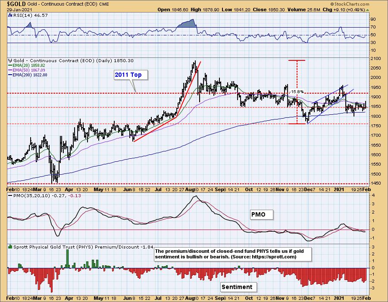
Task: Click the purple EMA(50) legend line
Action: (x=10, y=70)
